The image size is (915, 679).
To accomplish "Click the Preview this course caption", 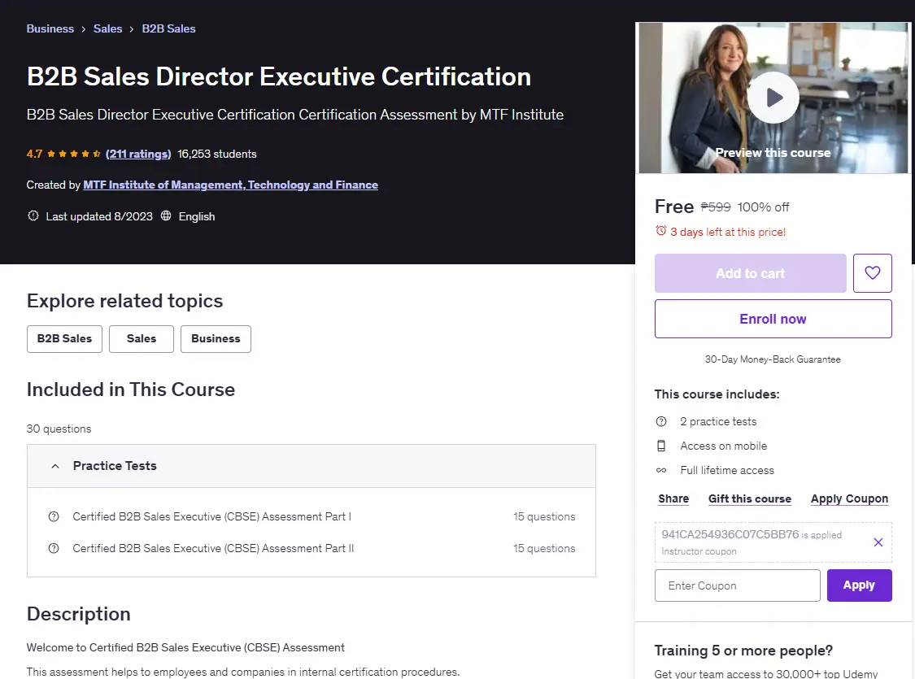I will (773, 153).
